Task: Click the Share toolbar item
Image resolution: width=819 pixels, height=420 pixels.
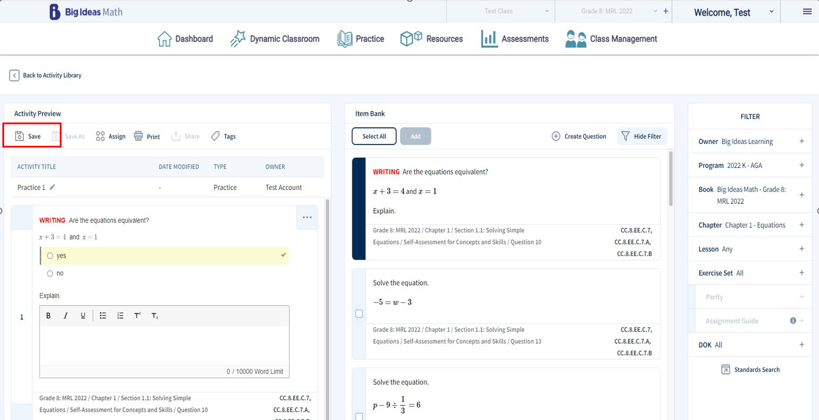Action: (x=185, y=136)
